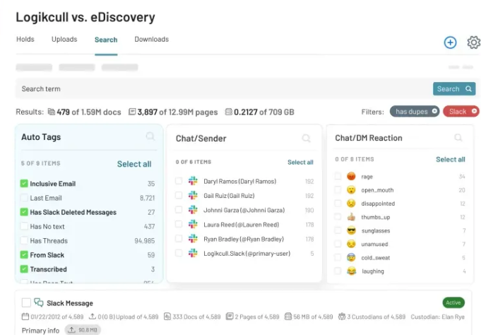Click the search magnifier in Auto Tags panel
The height and width of the screenshot is (335, 481).
(150, 136)
